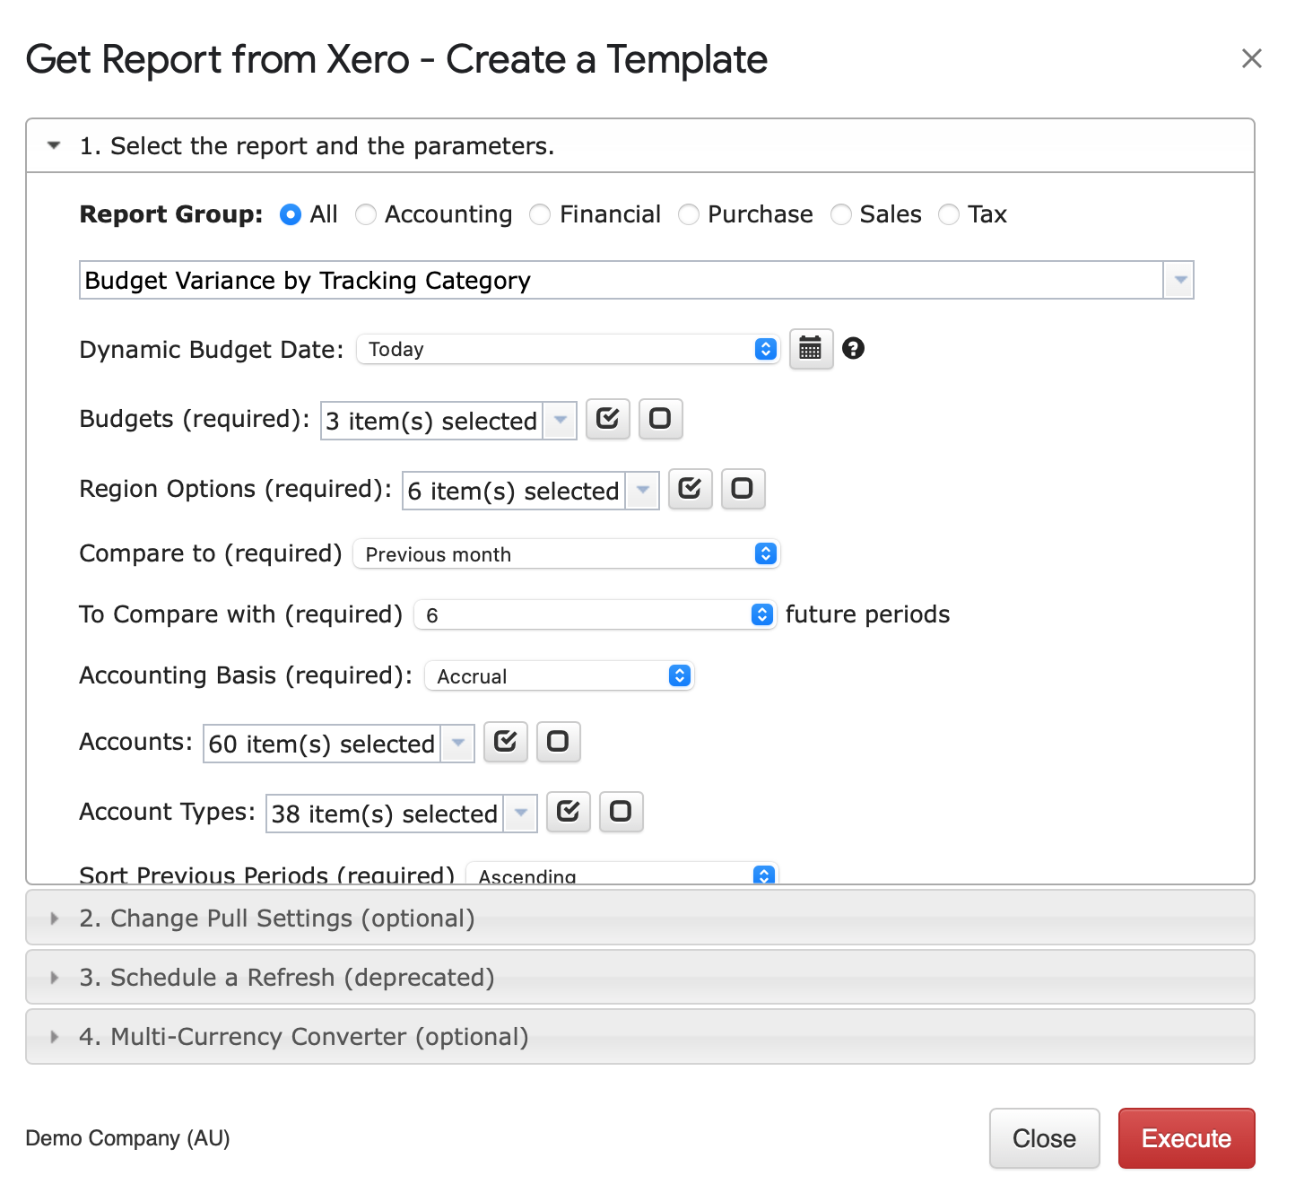The image size is (1304, 1184).
Task: Click the red Execute button
Action: [x=1187, y=1138]
